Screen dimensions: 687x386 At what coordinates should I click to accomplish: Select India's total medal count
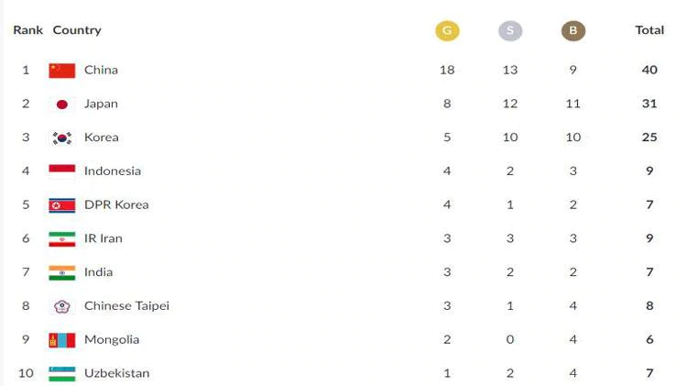(x=649, y=272)
